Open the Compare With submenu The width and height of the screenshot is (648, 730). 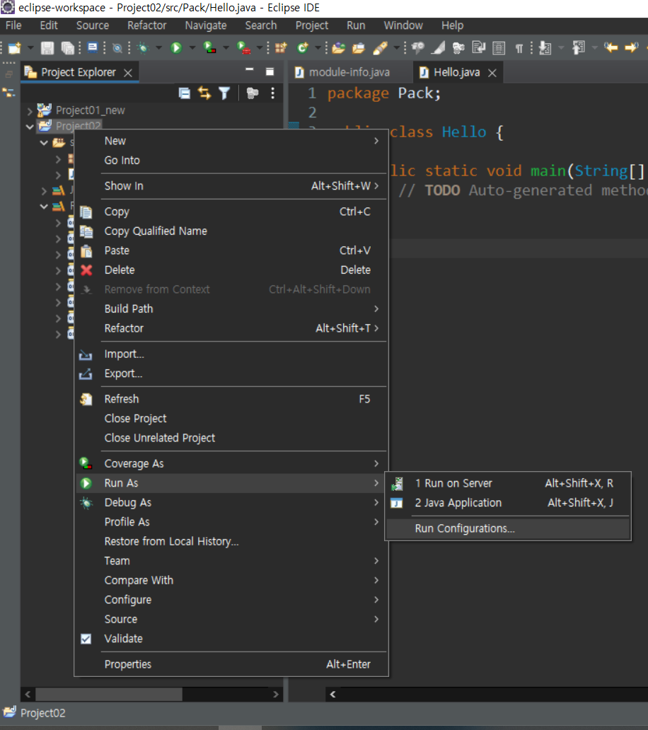(x=231, y=581)
